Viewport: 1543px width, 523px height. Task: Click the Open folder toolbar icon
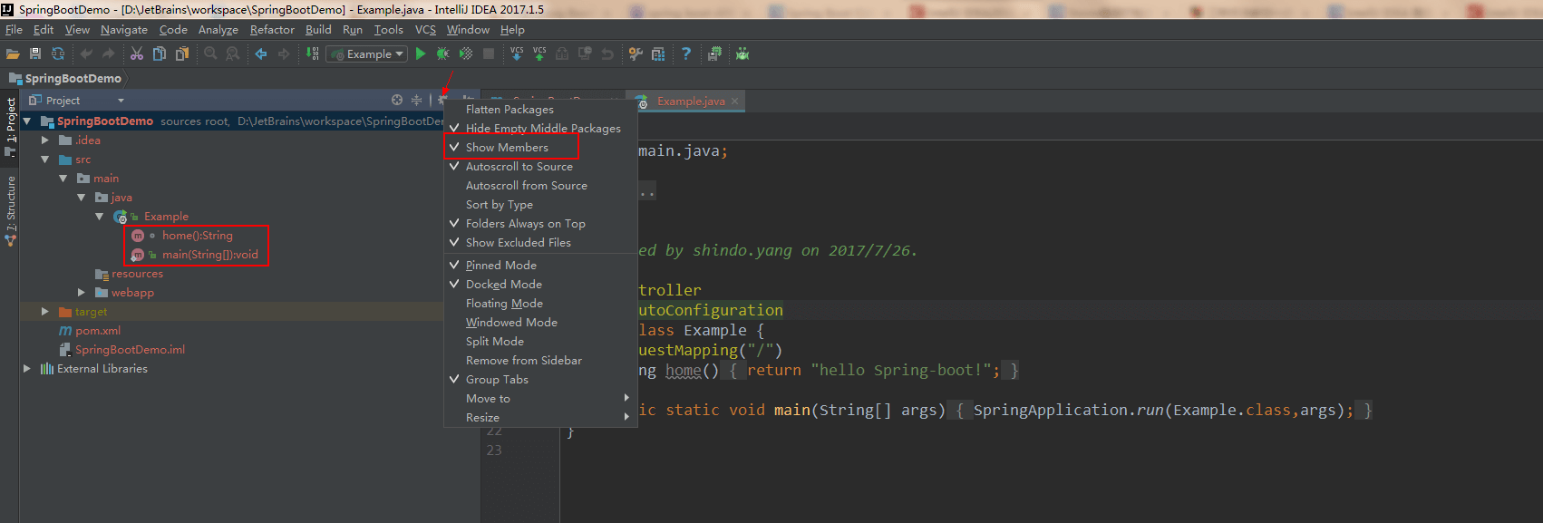click(13, 54)
